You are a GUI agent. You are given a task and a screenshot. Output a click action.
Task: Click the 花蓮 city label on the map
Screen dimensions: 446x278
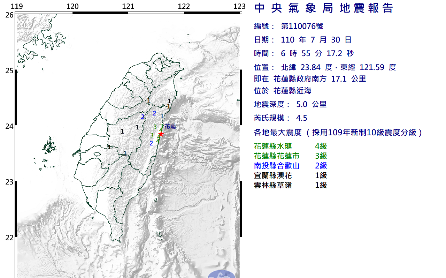[170, 126]
